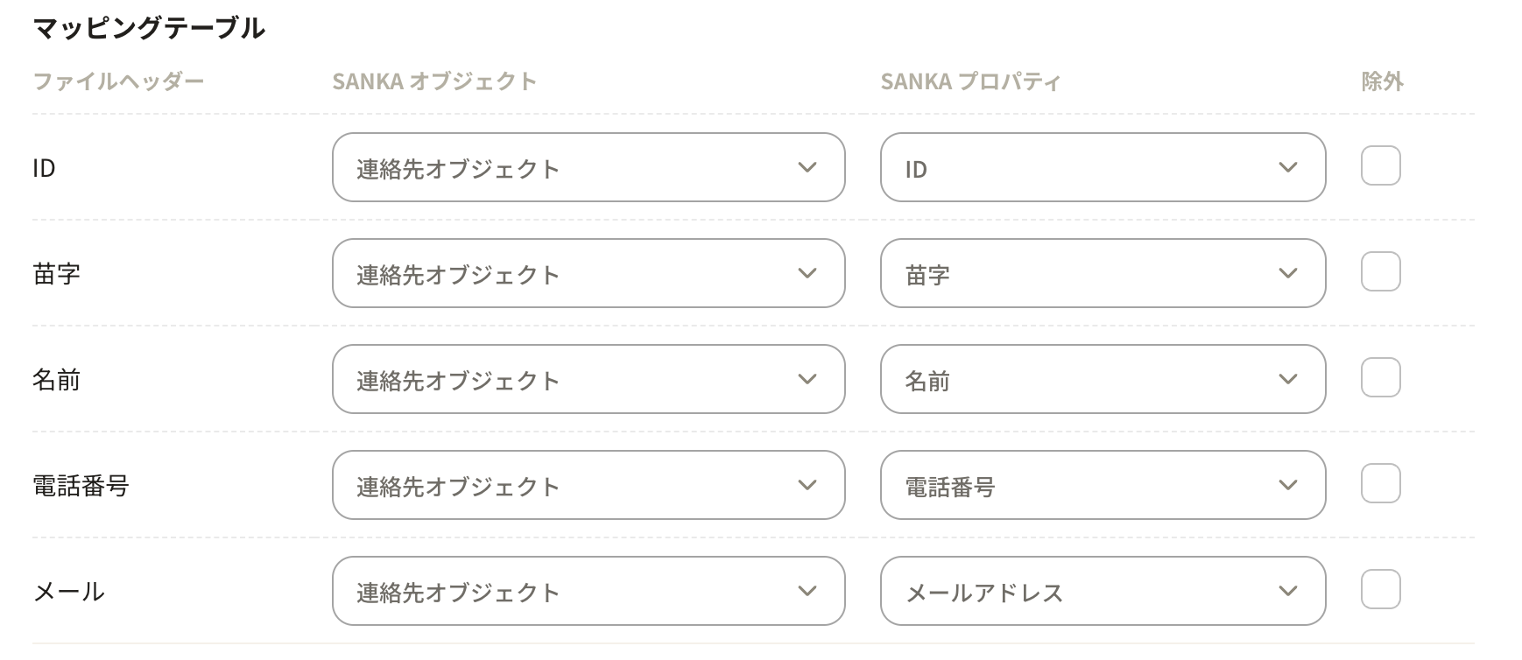Open the メールアドレス property dropdown
Screen dimensions: 1522x660
coord(1102,591)
